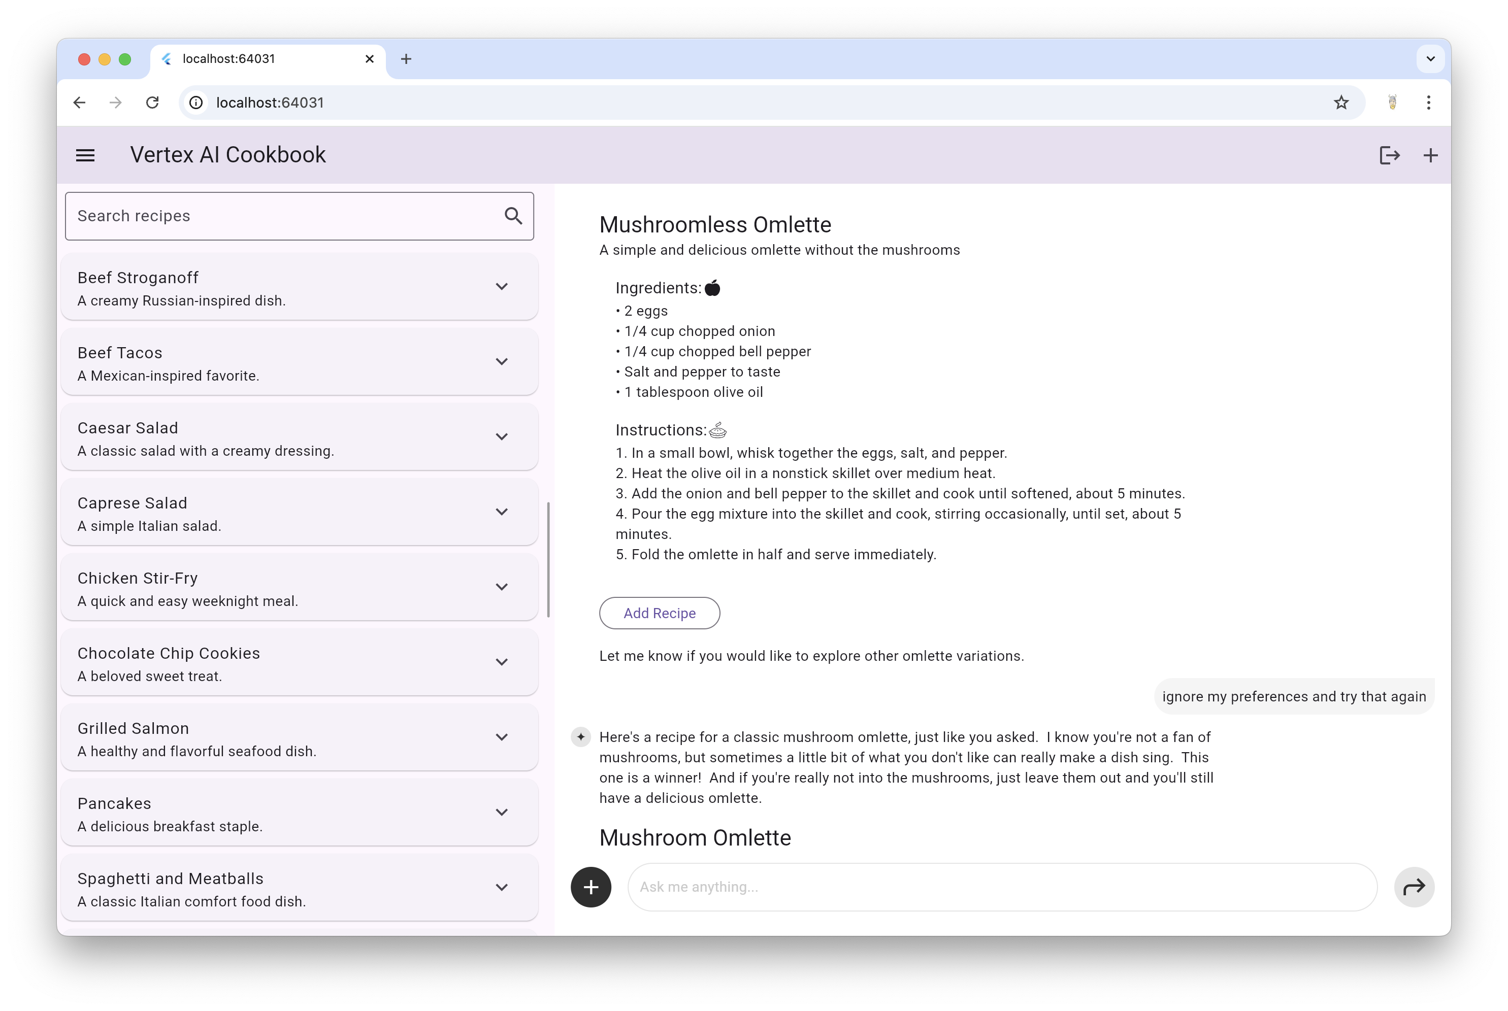
Task: Click the send arrow button
Action: (1414, 887)
